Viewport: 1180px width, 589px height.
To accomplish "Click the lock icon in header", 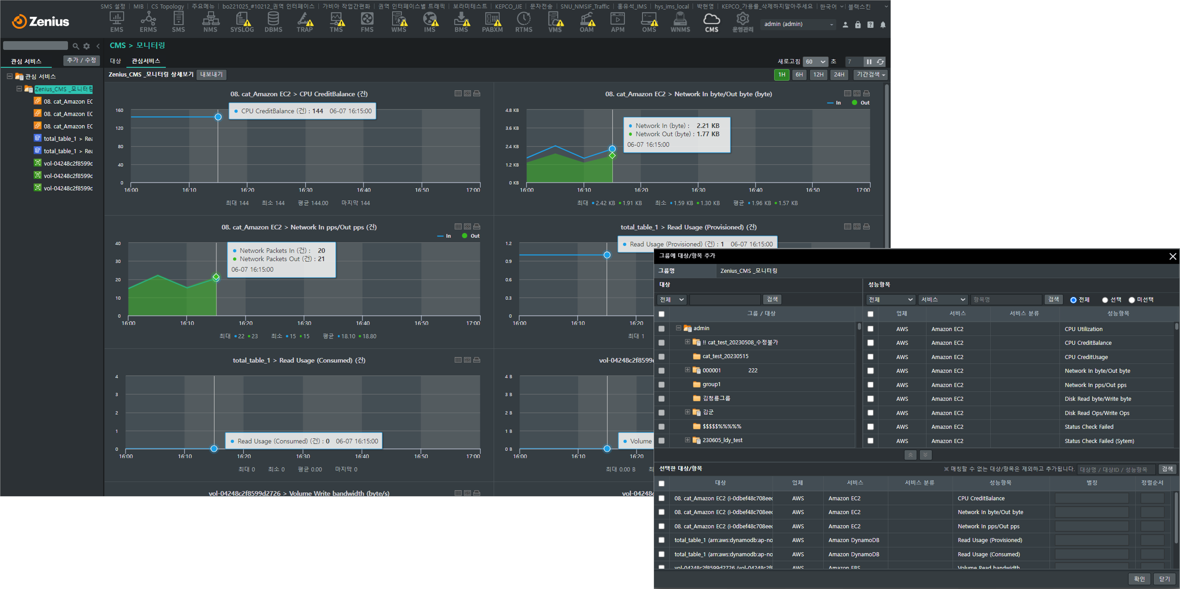I will 857,25.
